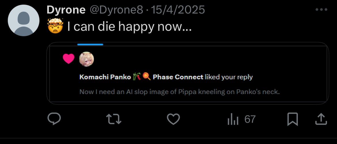Click the gray reply text about Pippa

click(179, 92)
